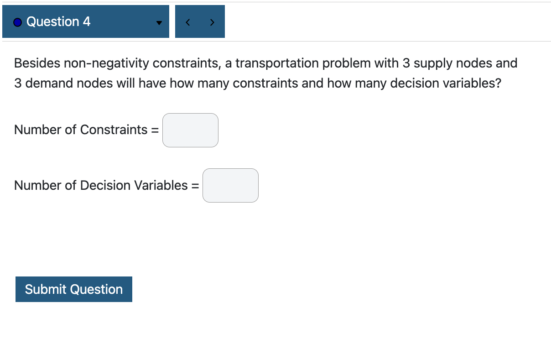Click the 'Number of Constraints =' label text

click(87, 130)
